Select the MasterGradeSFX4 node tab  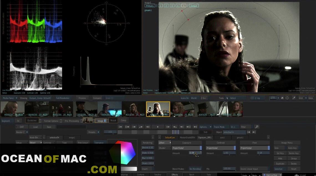coord(187,138)
